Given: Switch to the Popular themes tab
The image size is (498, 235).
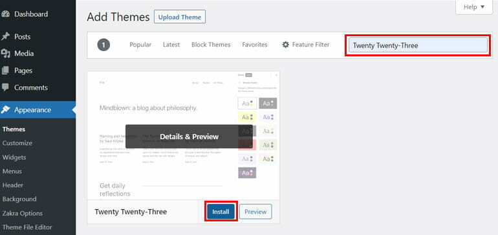Looking at the screenshot, I should click(x=140, y=45).
